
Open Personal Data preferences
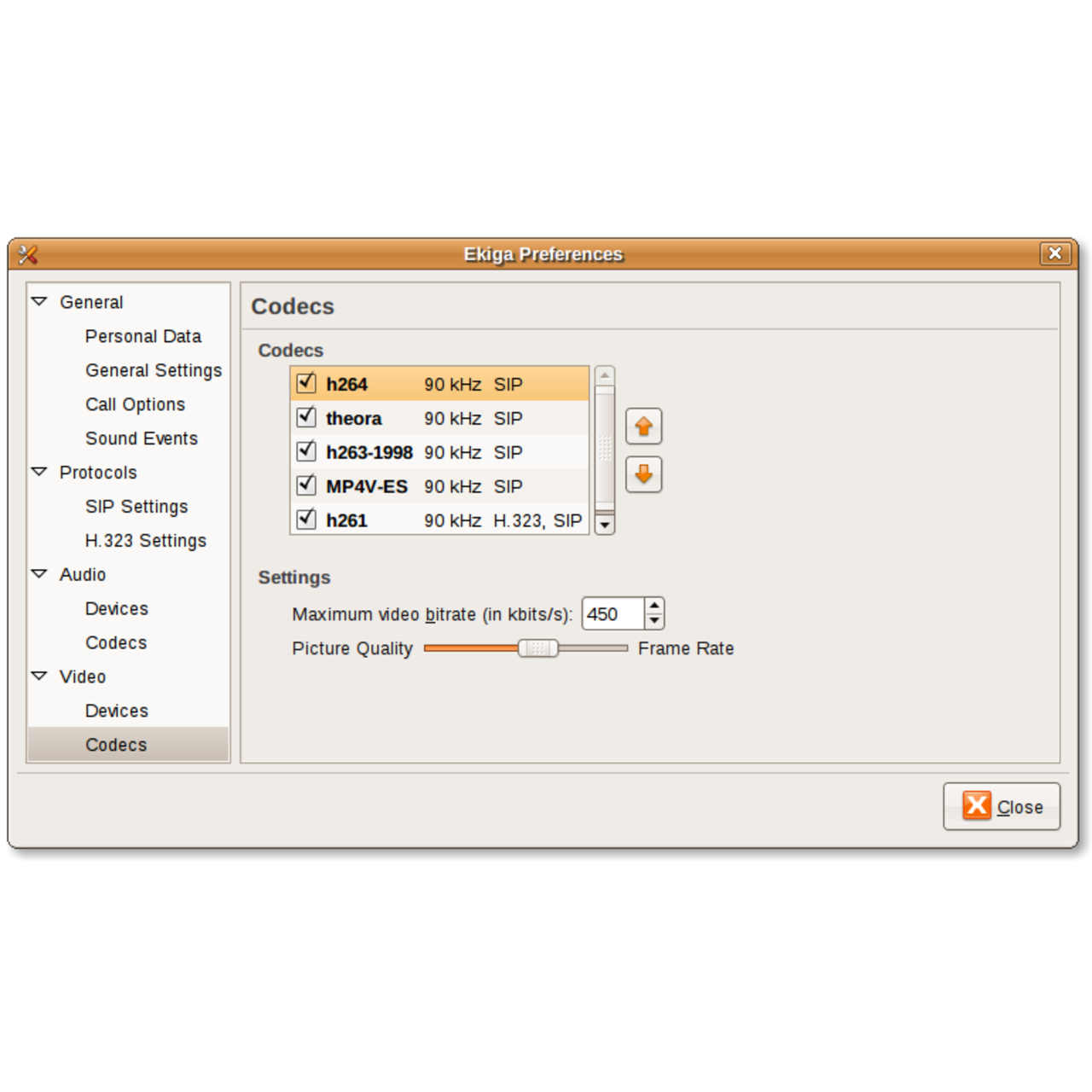(x=143, y=336)
